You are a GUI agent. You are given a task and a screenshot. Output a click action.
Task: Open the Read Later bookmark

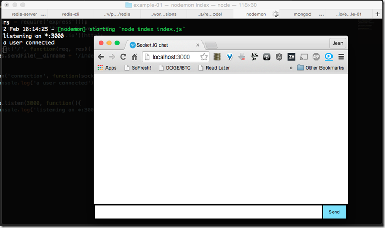(214, 68)
